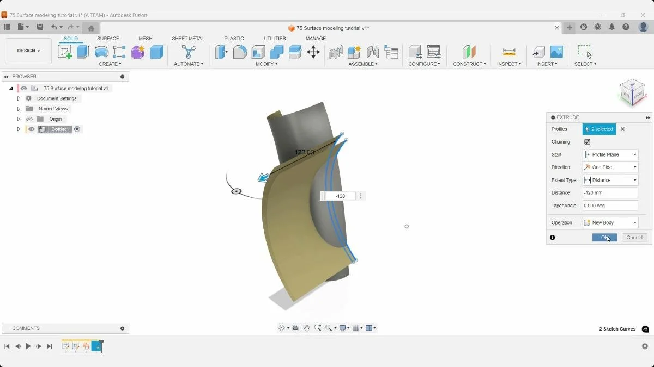
Task: Select the Insert Derive icon
Action: click(x=538, y=52)
